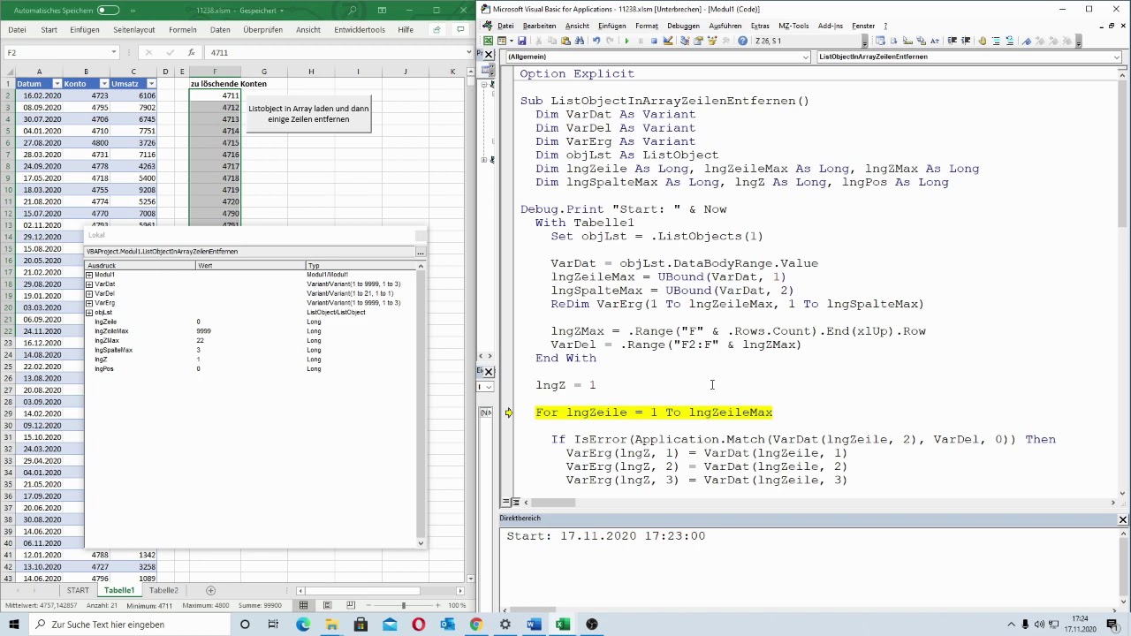Switch to the START sheet tab

pyautogui.click(x=78, y=590)
